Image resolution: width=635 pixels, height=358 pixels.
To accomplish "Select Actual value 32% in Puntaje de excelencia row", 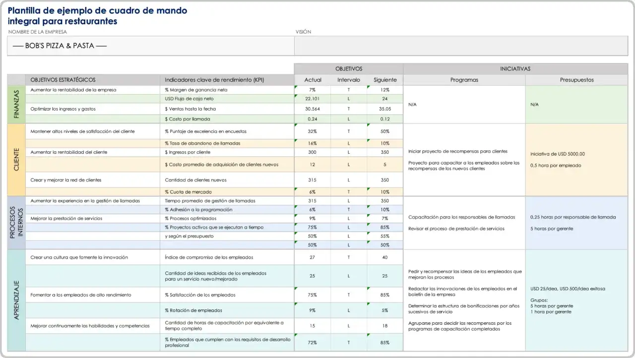I will point(313,131).
